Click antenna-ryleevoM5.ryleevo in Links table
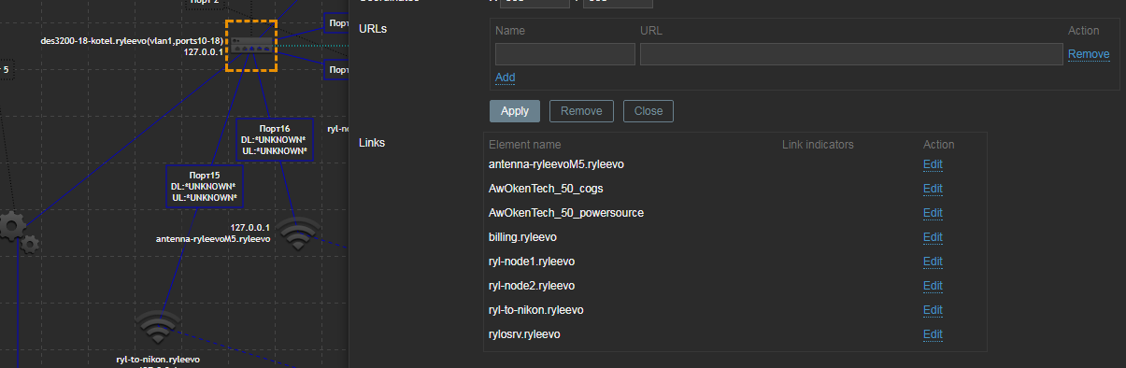Screen dimensions: 1126x368 point(556,164)
